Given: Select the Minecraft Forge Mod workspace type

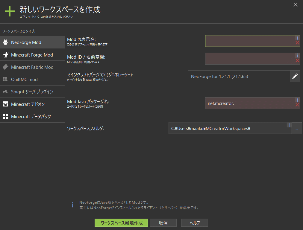Looking at the screenshot, I should point(32,55).
